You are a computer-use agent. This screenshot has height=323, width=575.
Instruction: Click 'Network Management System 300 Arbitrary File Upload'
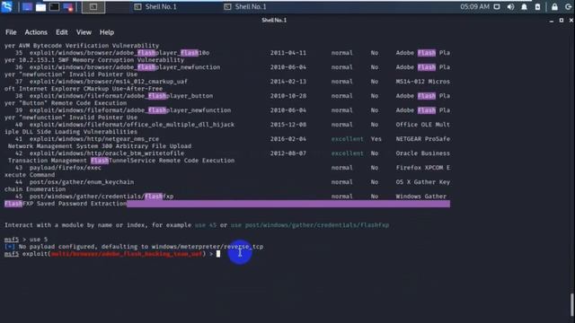point(100,145)
